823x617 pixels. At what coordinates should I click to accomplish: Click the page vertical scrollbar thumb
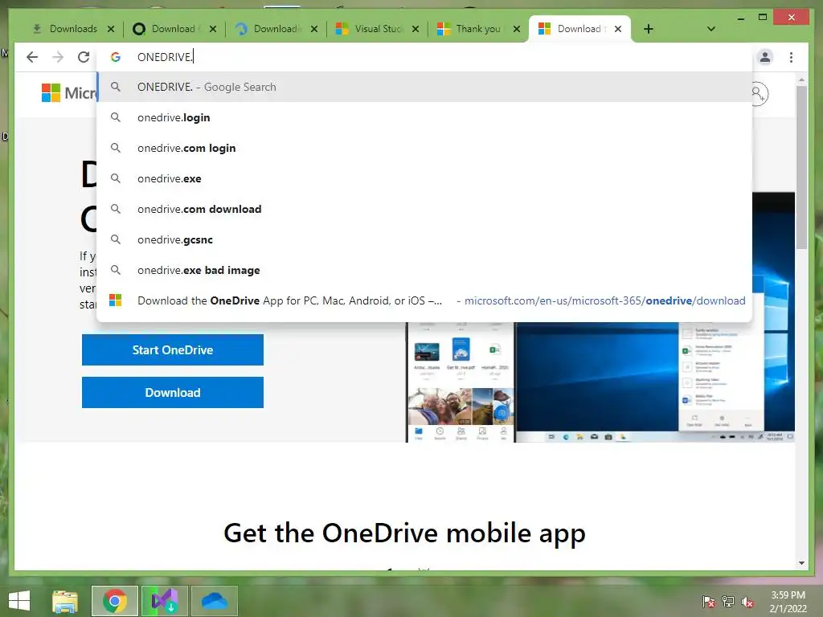click(x=801, y=167)
